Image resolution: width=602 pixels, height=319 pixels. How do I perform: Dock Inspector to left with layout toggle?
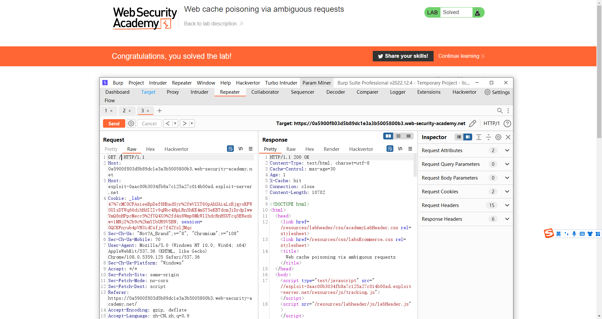pos(459,137)
